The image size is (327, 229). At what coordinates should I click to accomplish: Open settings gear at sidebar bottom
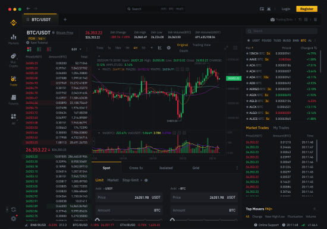coord(14,218)
